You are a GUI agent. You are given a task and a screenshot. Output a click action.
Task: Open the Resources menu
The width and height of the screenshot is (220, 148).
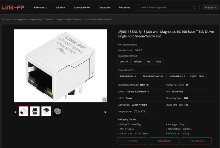point(124,7)
